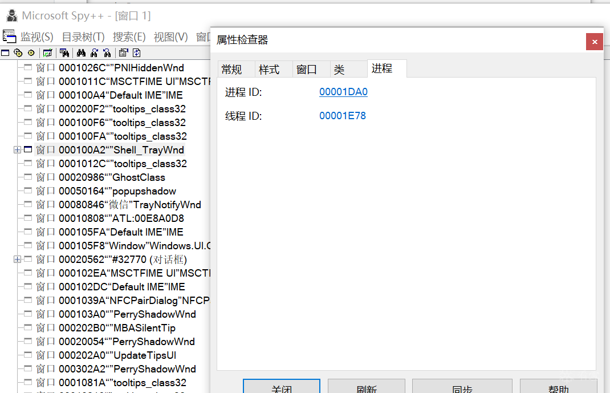
Task: Click the window icon of NFCPairDialog row
Action: pyautogui.click(x=28, y=300)
